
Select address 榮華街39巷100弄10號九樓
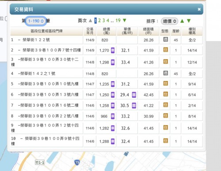click(50, 84)
